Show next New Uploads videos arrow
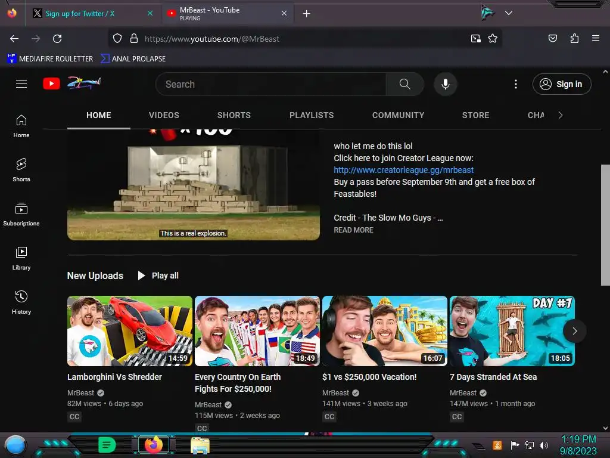The height and width of the screenshot is (458, 610). (x=575, y=331)
